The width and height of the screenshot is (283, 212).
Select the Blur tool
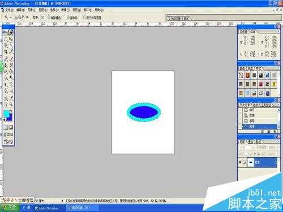6,77
